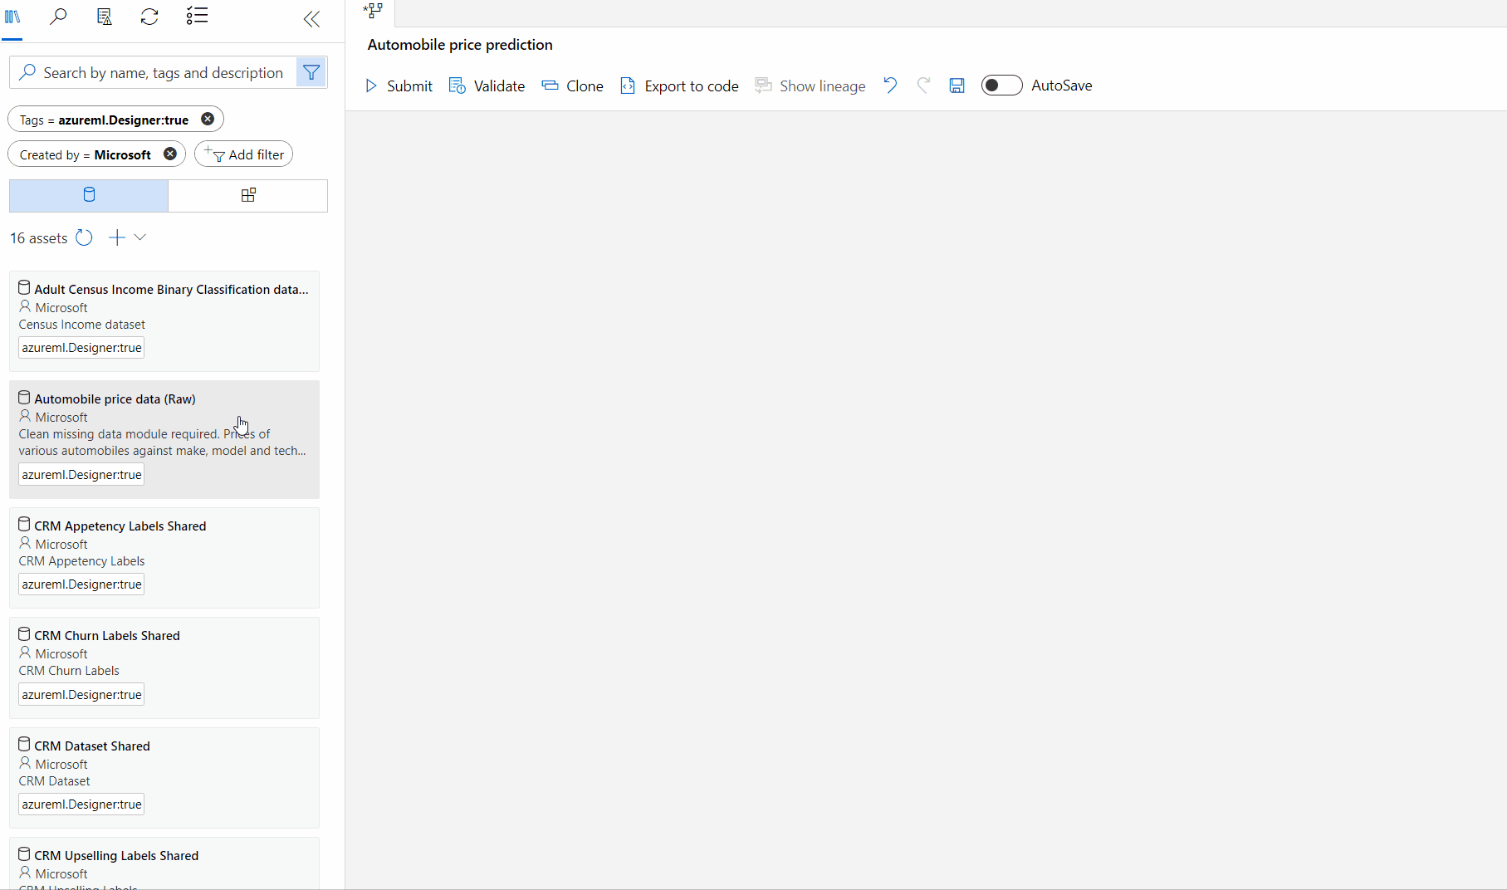Click the Microsoft author under CRM Churn Labels

(x=61, y=654)
